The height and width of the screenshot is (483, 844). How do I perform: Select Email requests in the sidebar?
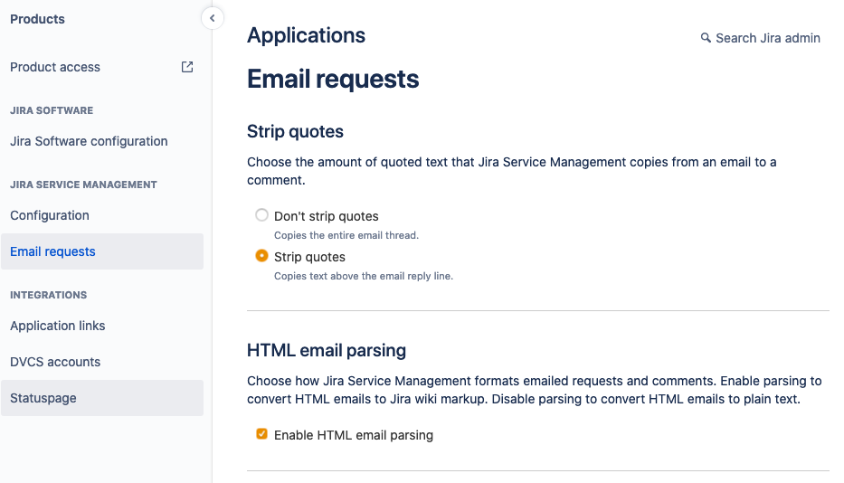coord(52,251)
